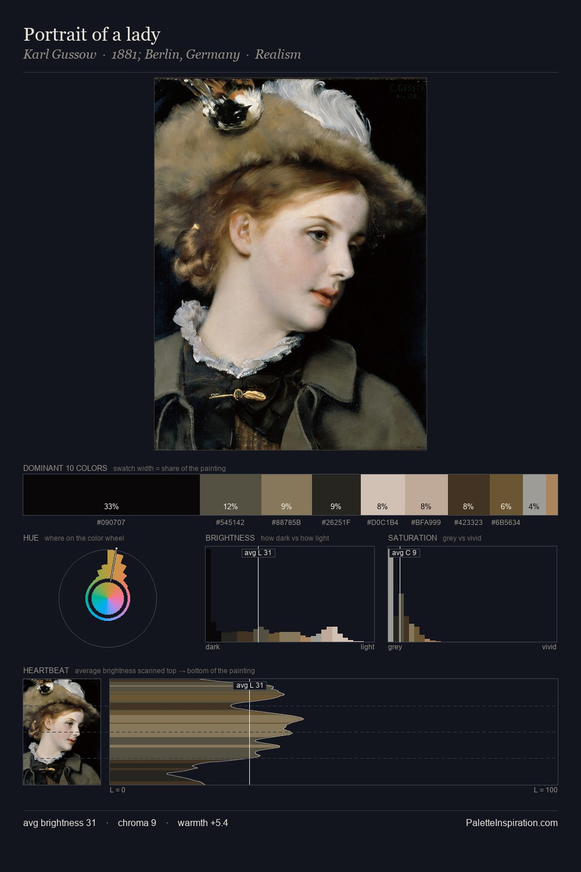
Task: Click the 'HEARTBEAT' section heading
Action: click(x=46, y=670)
